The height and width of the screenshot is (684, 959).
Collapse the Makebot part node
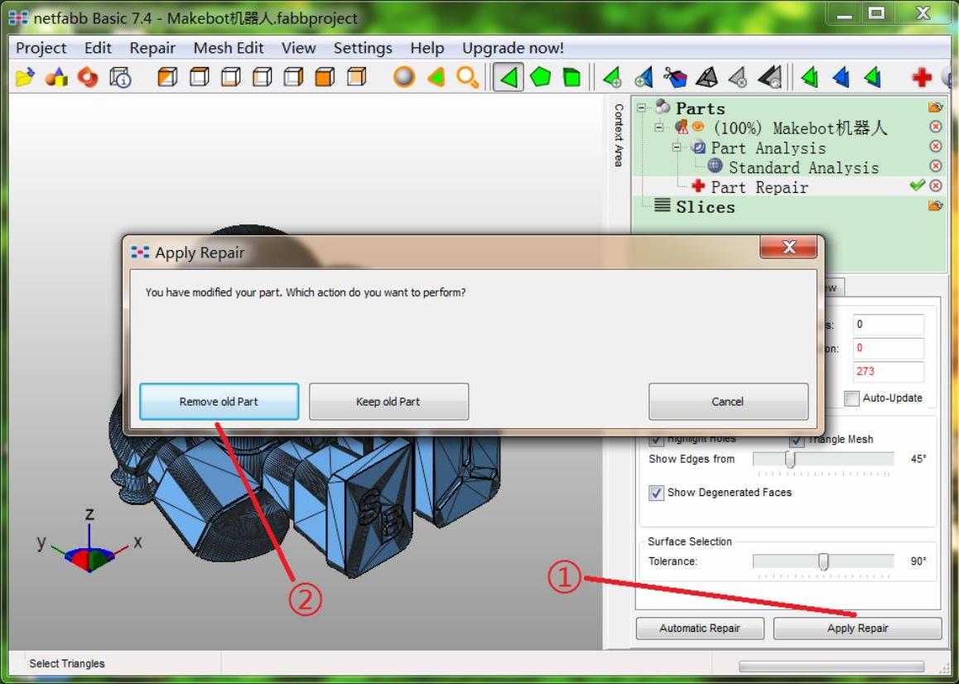[x=658, y=128]
